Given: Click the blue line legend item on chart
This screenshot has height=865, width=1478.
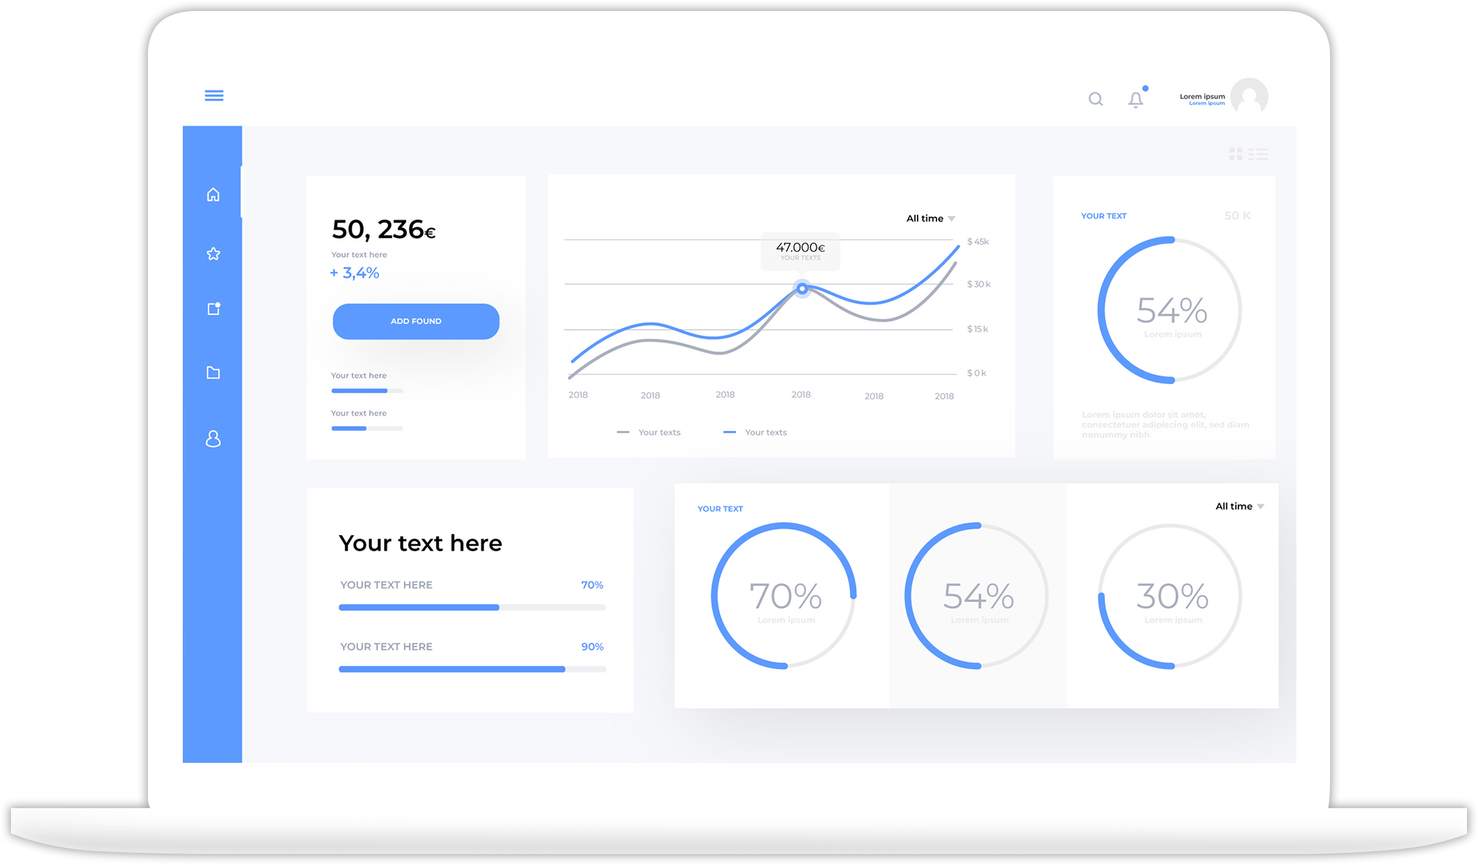Looking at the screenshot, I should click(x=757, y=432).
